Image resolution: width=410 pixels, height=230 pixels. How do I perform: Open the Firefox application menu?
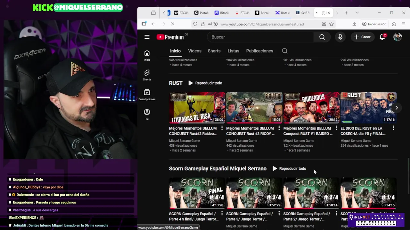[x=404, y=24]
